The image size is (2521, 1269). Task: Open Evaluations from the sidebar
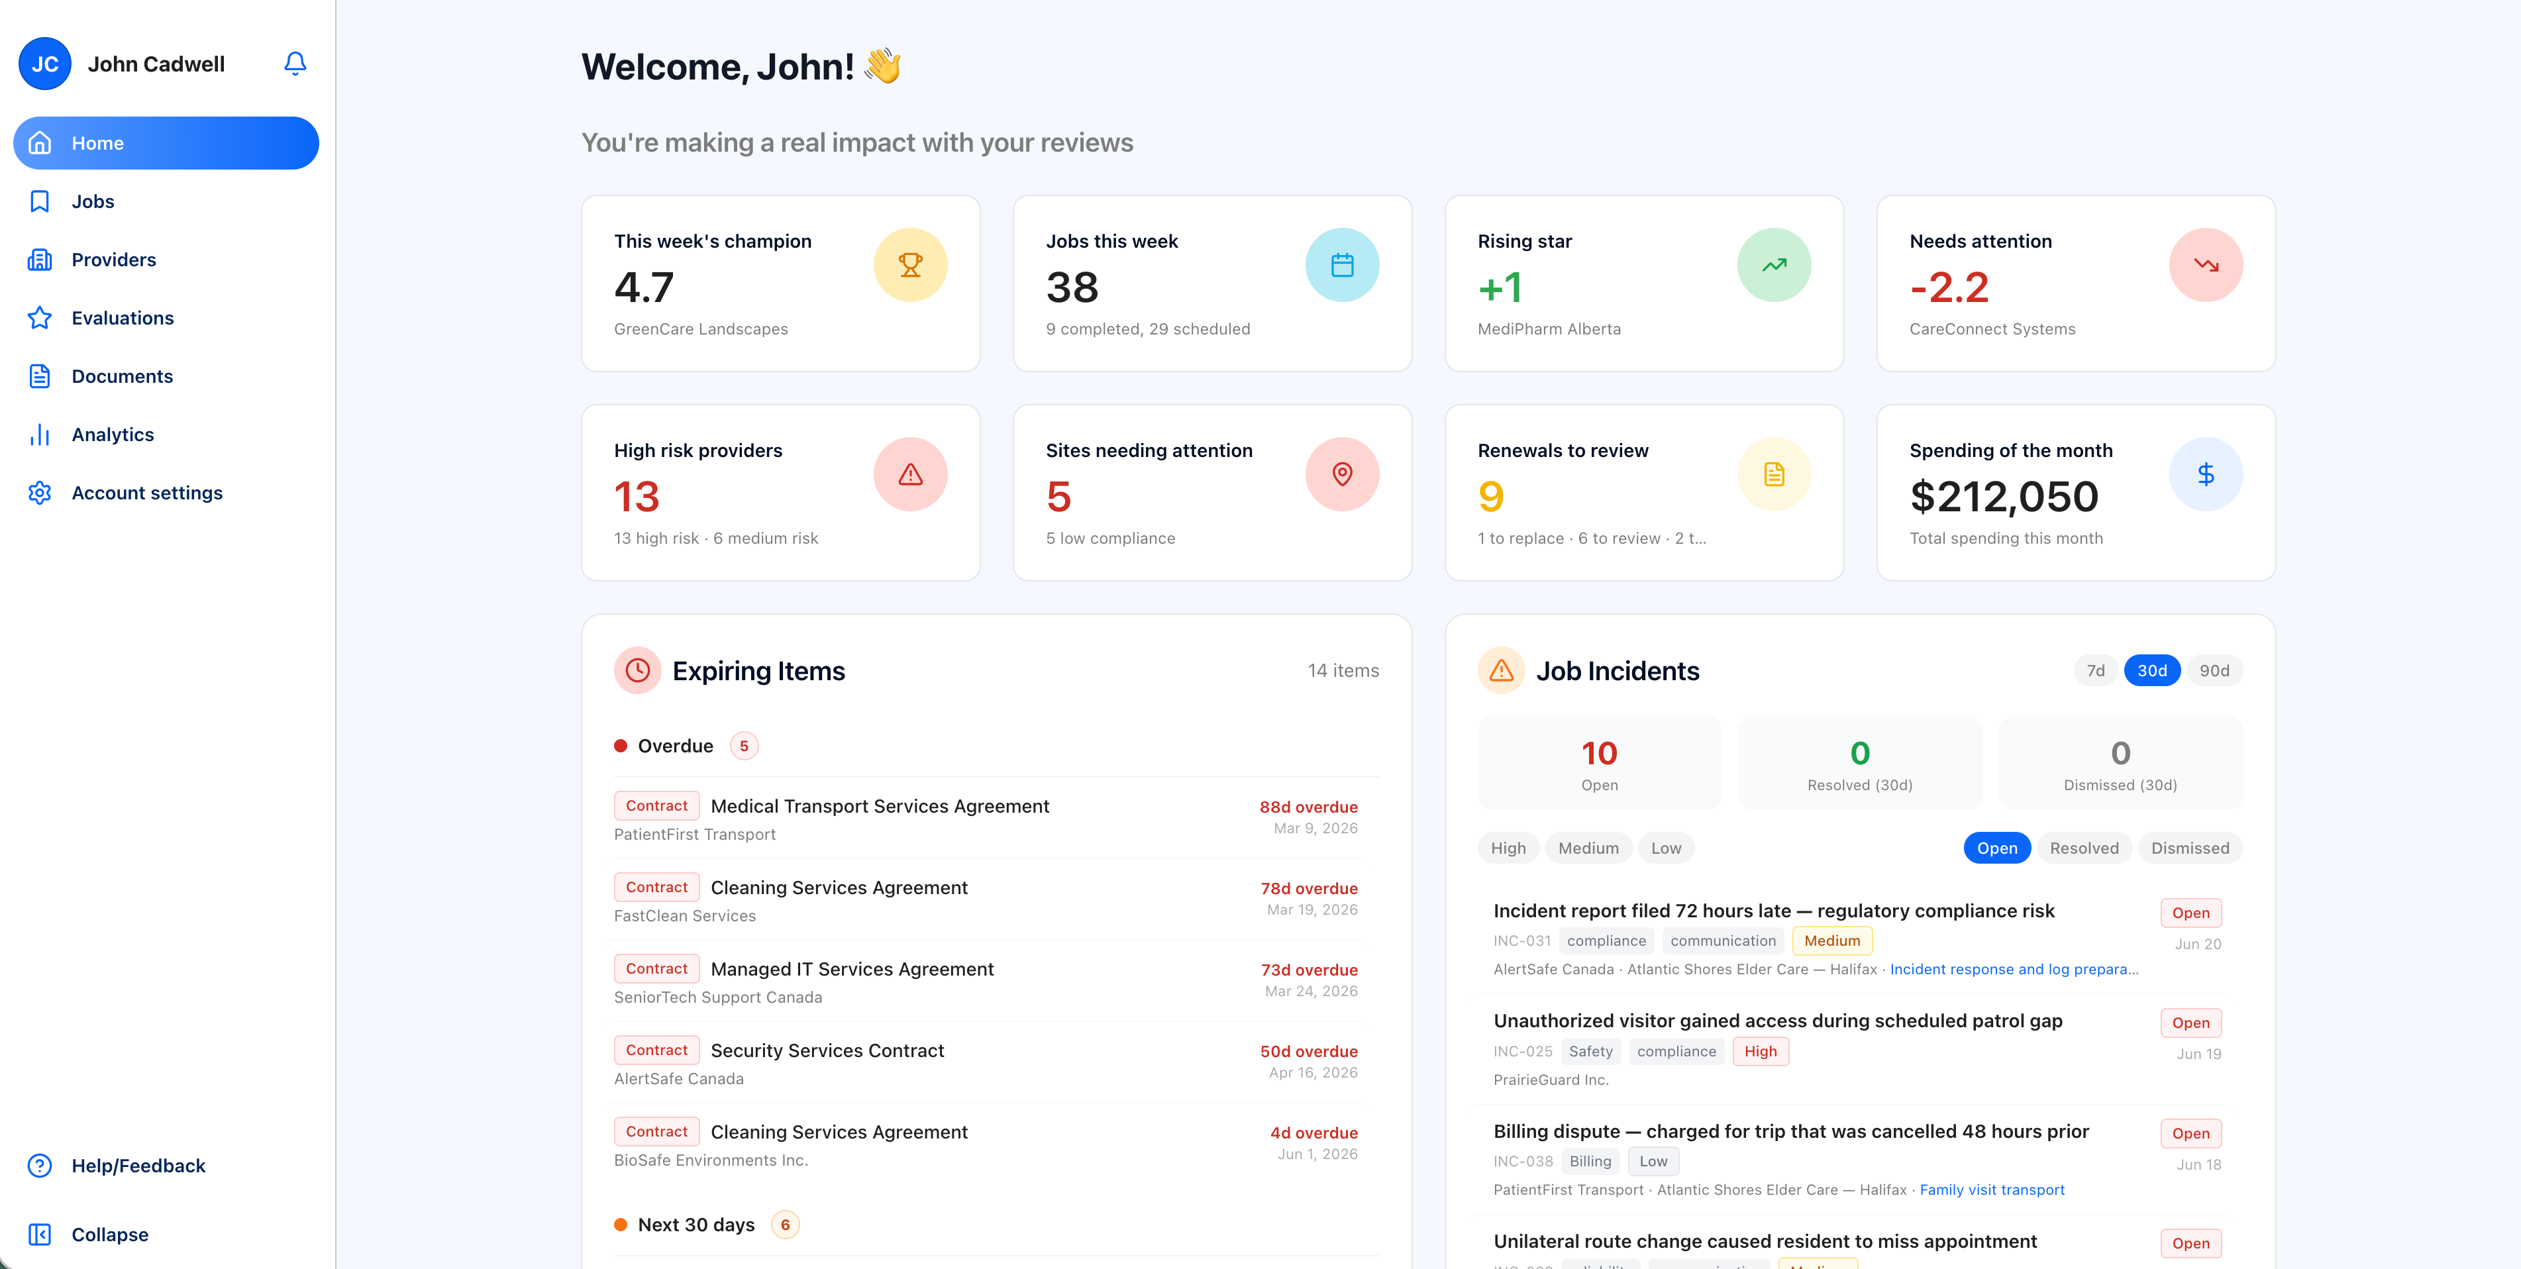click(166, 318)
